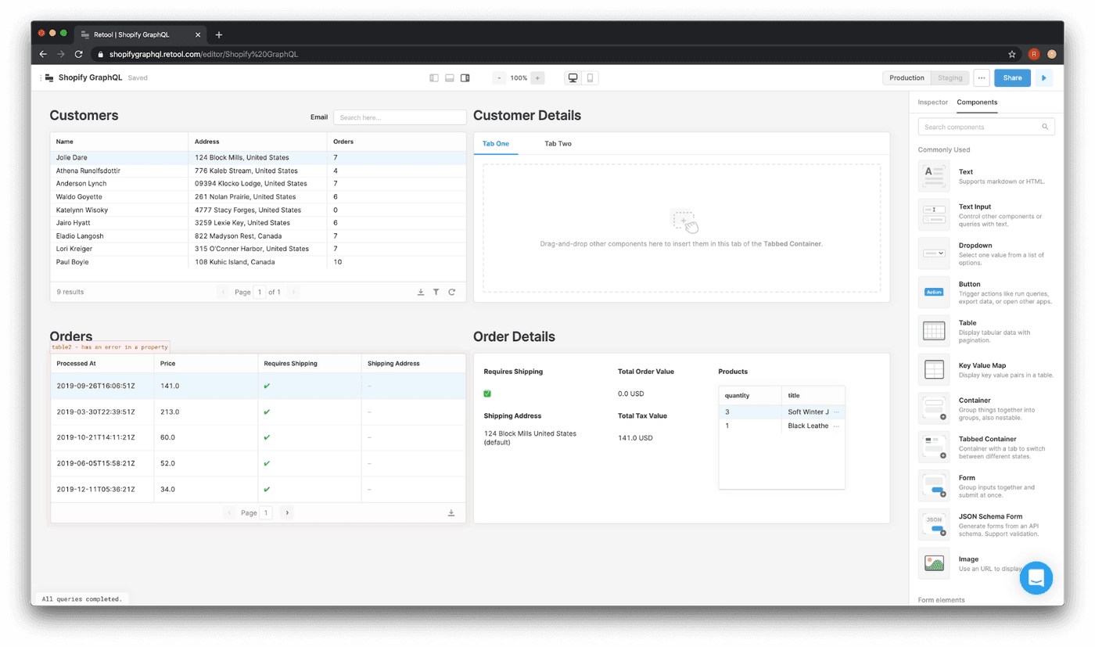Click the filter icon in Customers table
This screenshot has height=647, width=1095.
point(436,292)
